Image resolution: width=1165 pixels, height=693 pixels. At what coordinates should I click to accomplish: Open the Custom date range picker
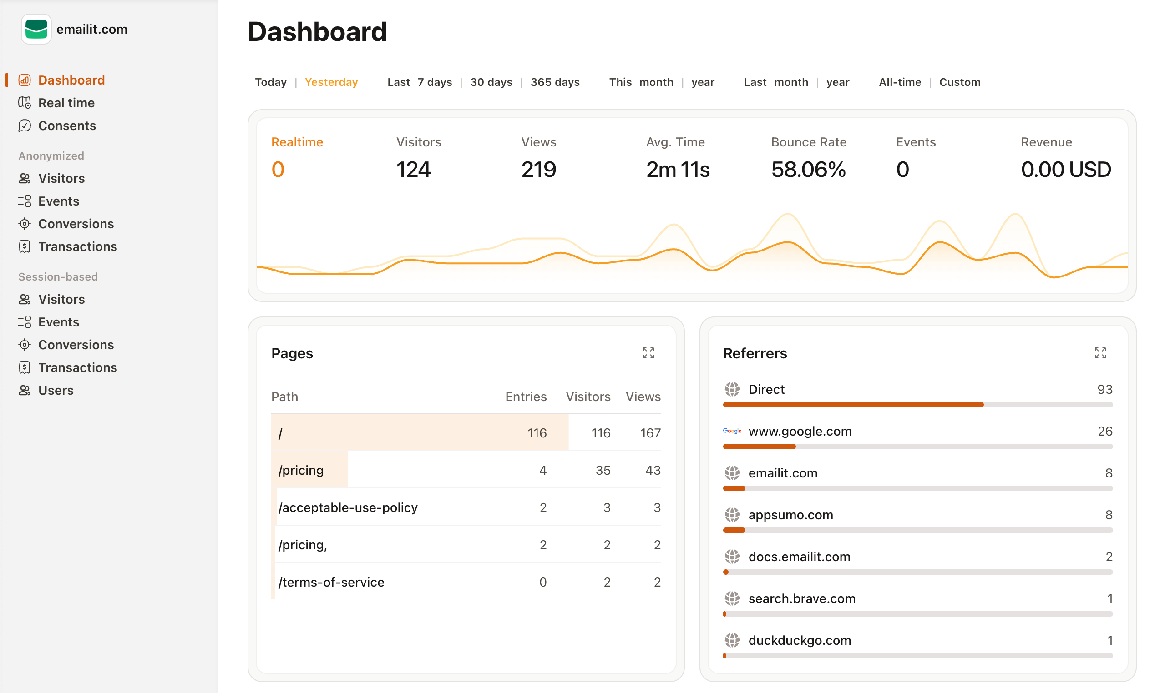(x=960, y=82)
